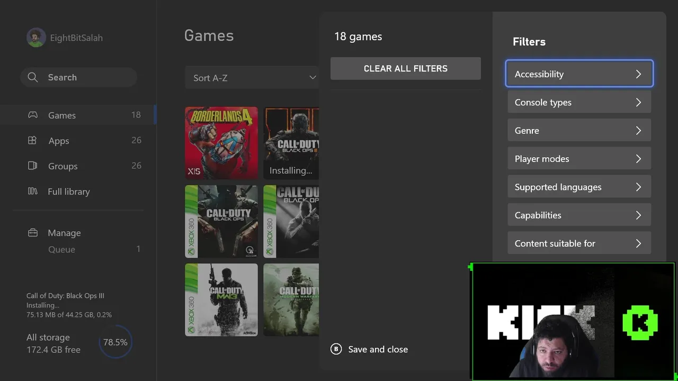Click the Black Ops III installing status text
This screenshot has width=678, height=381.
click(43, 305)
